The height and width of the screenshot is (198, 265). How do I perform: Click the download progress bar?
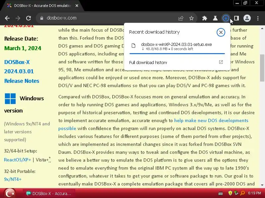pyautogui.click(x=177, y=53)
